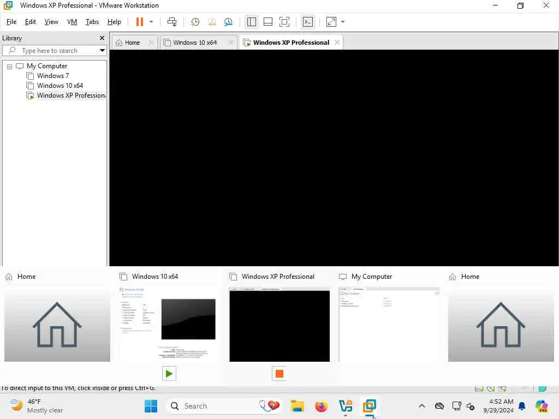
Task: Take a snapshot of this VM
Action: click(195, 22)
